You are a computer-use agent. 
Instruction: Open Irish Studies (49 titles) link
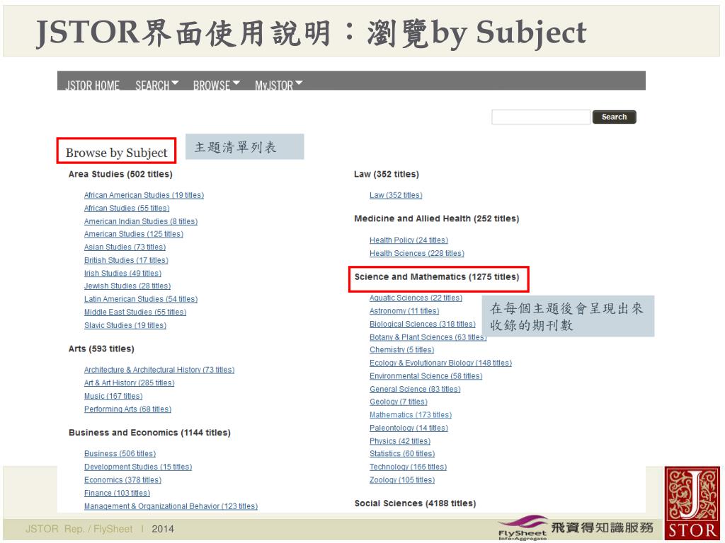pyautogui.click(x=122, y=274)
